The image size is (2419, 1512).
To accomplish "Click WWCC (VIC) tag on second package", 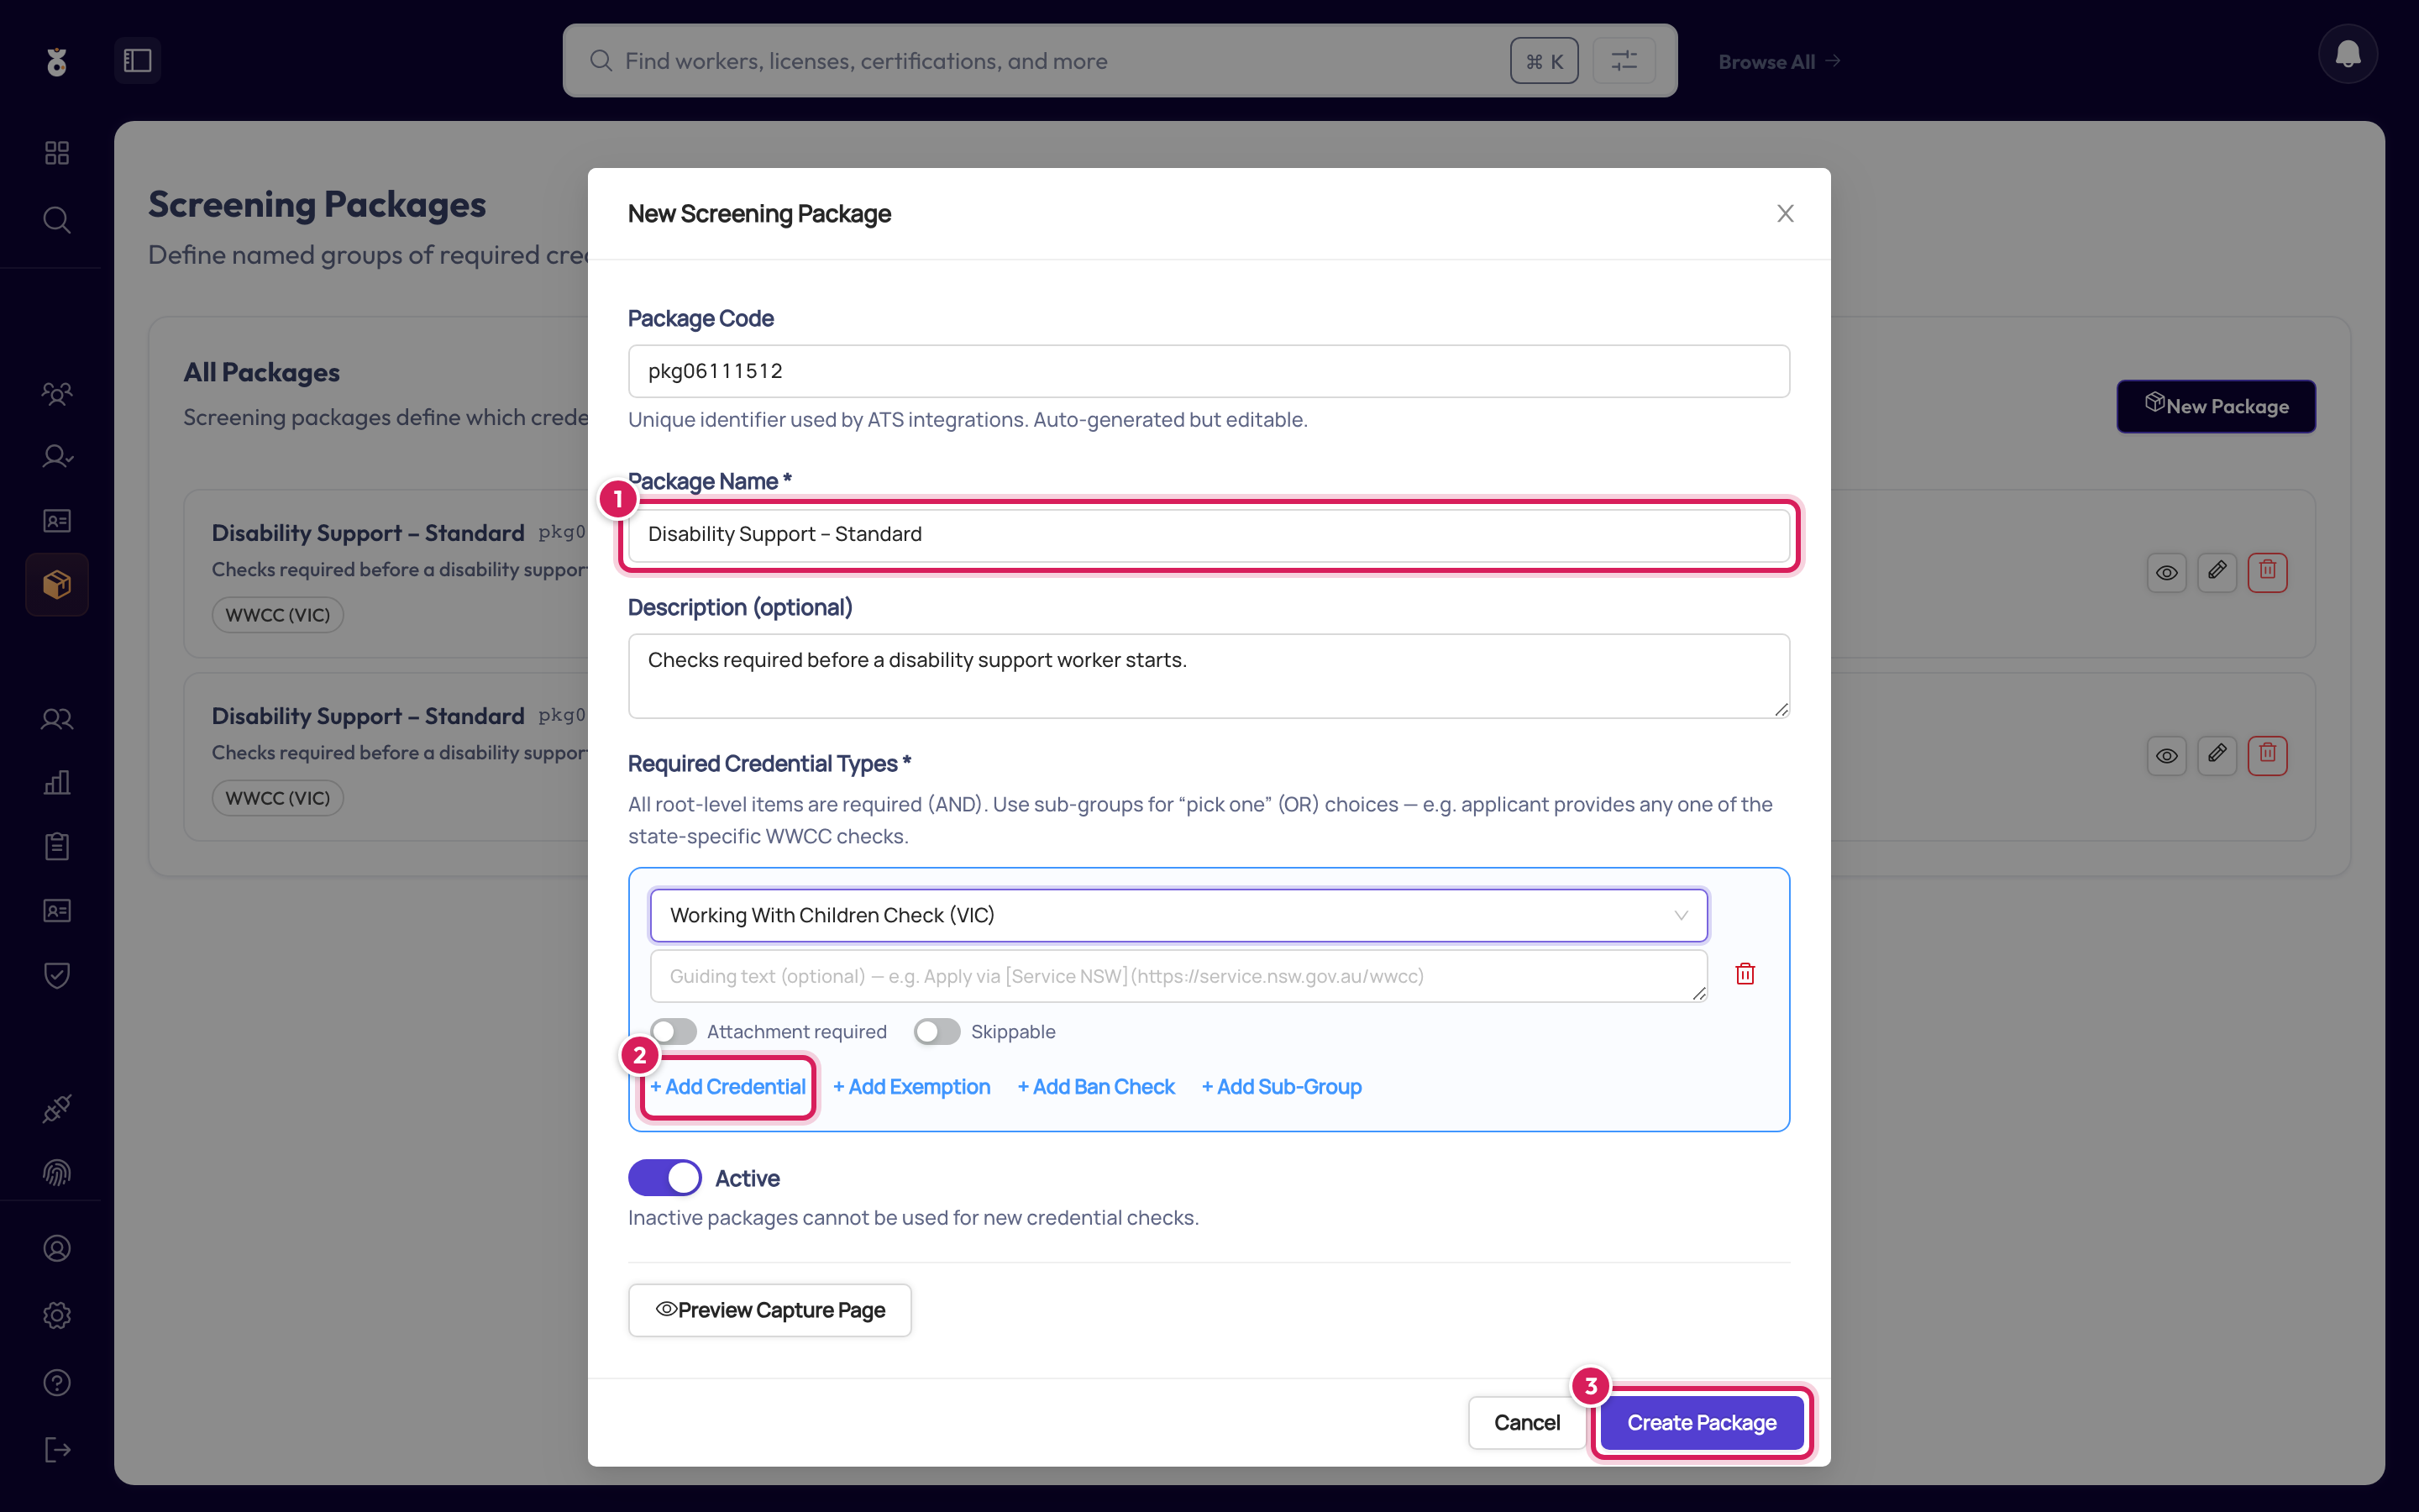I will point(278,798).
